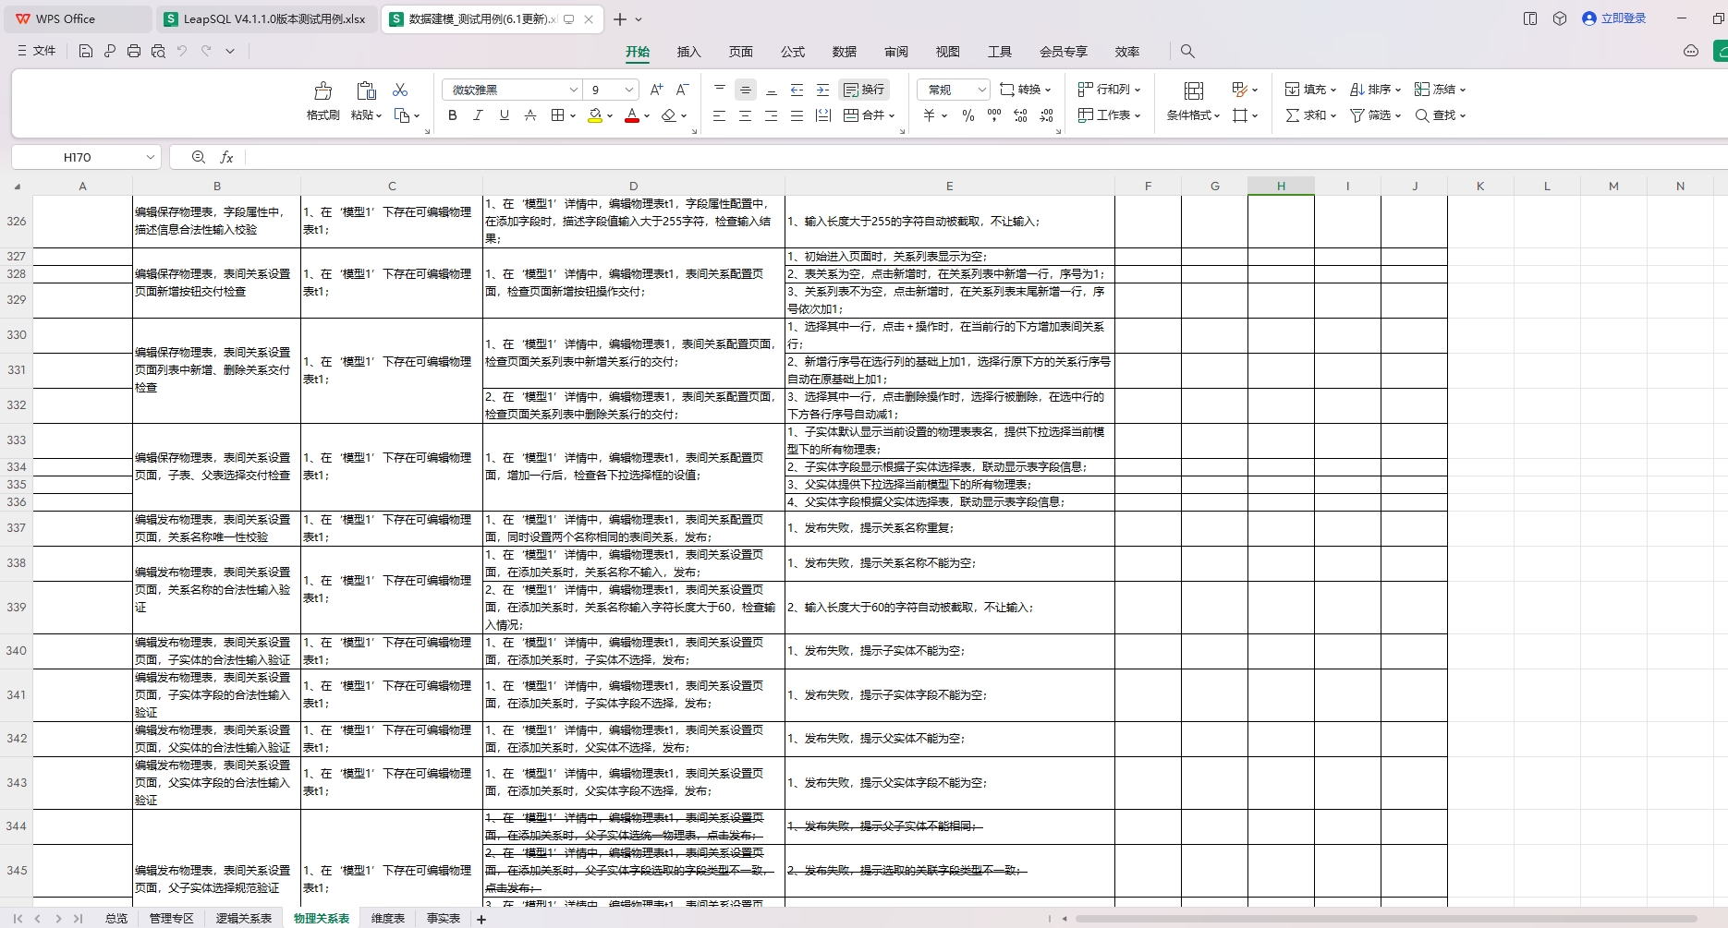Expand the currency symbol dropdown arrow
Image resolution: width=1728 pixels, height=928 pixels.
click(944, 115)
